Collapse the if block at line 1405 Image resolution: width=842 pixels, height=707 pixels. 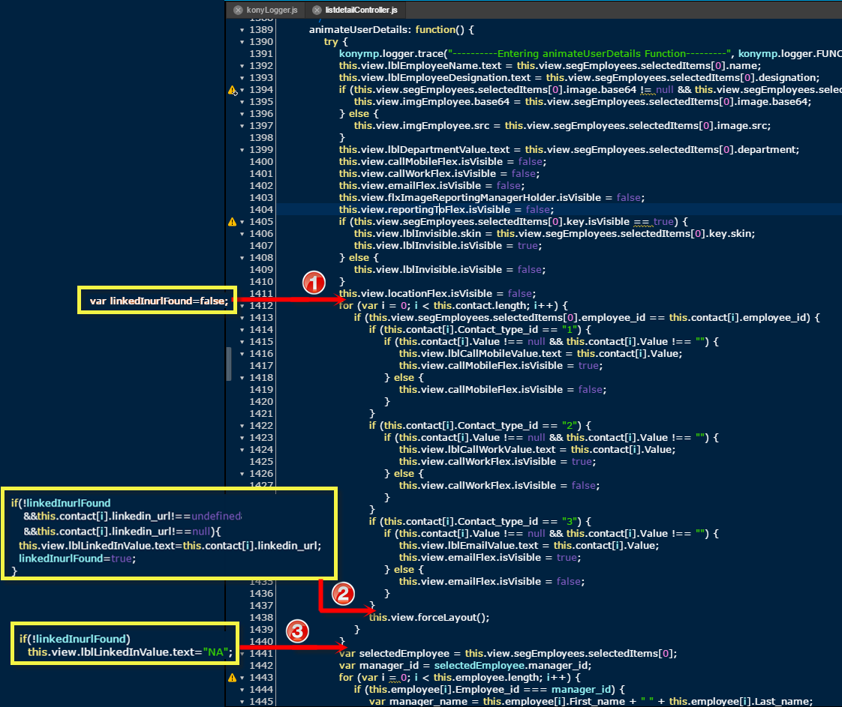click(x=242, y=222)
